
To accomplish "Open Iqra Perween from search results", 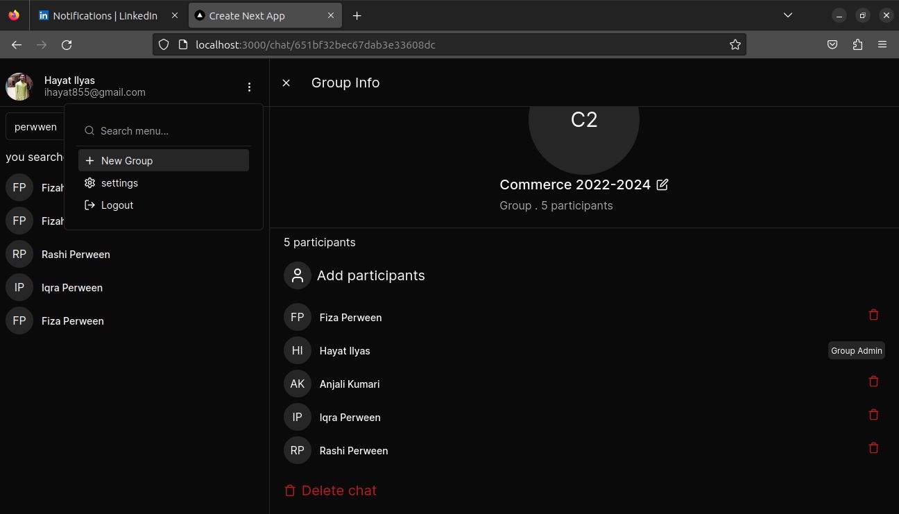I will (72, 288).
